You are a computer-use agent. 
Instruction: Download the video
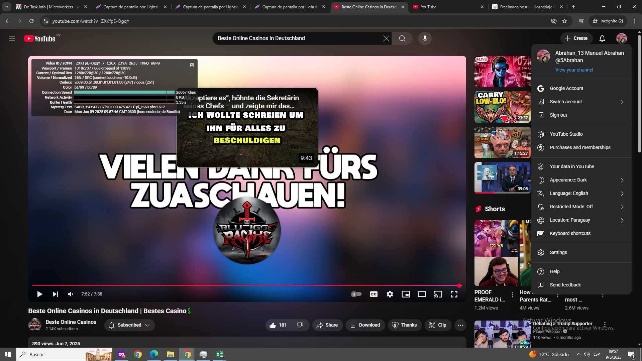(x=365, y=325)
